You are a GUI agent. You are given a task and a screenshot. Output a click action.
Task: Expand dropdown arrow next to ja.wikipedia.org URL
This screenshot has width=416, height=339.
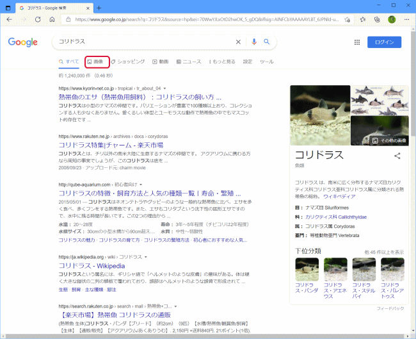146,257
